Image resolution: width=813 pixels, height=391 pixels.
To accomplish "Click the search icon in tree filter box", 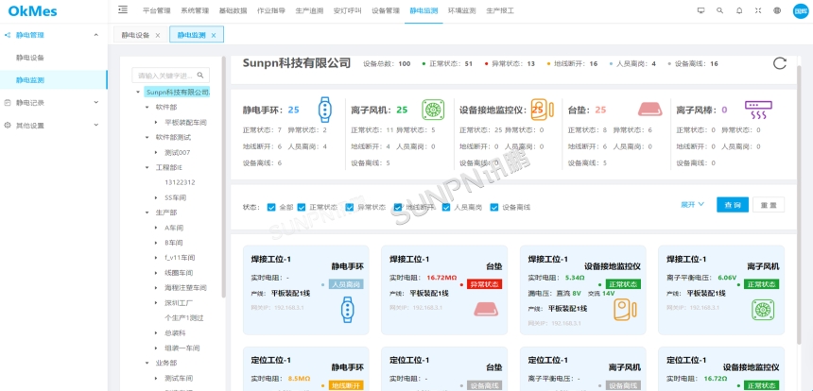I will tap(200, 76).
